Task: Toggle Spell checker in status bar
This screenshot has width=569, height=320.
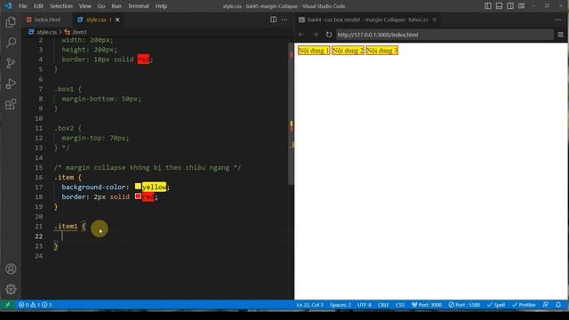Action: (x=496, y=305)
